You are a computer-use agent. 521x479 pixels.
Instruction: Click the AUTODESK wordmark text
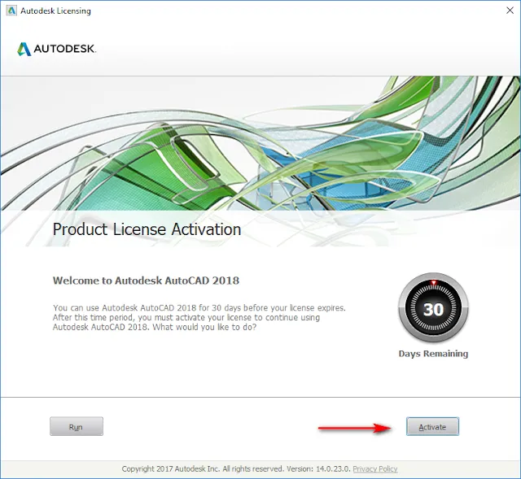click(65, 50)
